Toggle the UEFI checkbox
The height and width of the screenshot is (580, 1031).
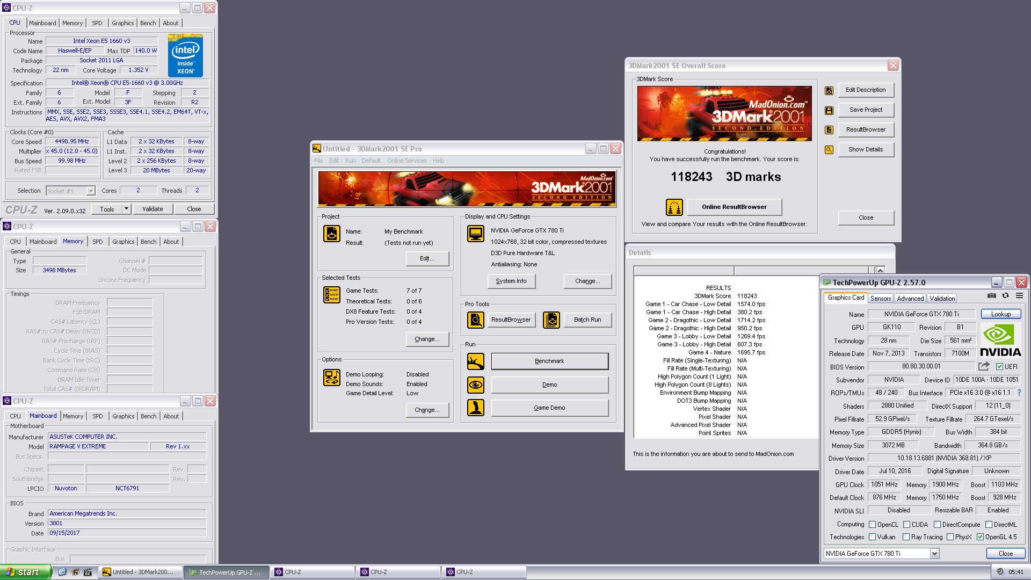tap(999, 367)
